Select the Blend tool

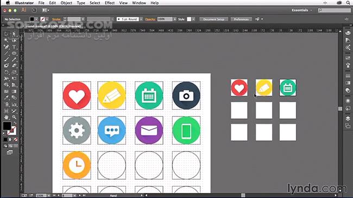click(14, 97)
